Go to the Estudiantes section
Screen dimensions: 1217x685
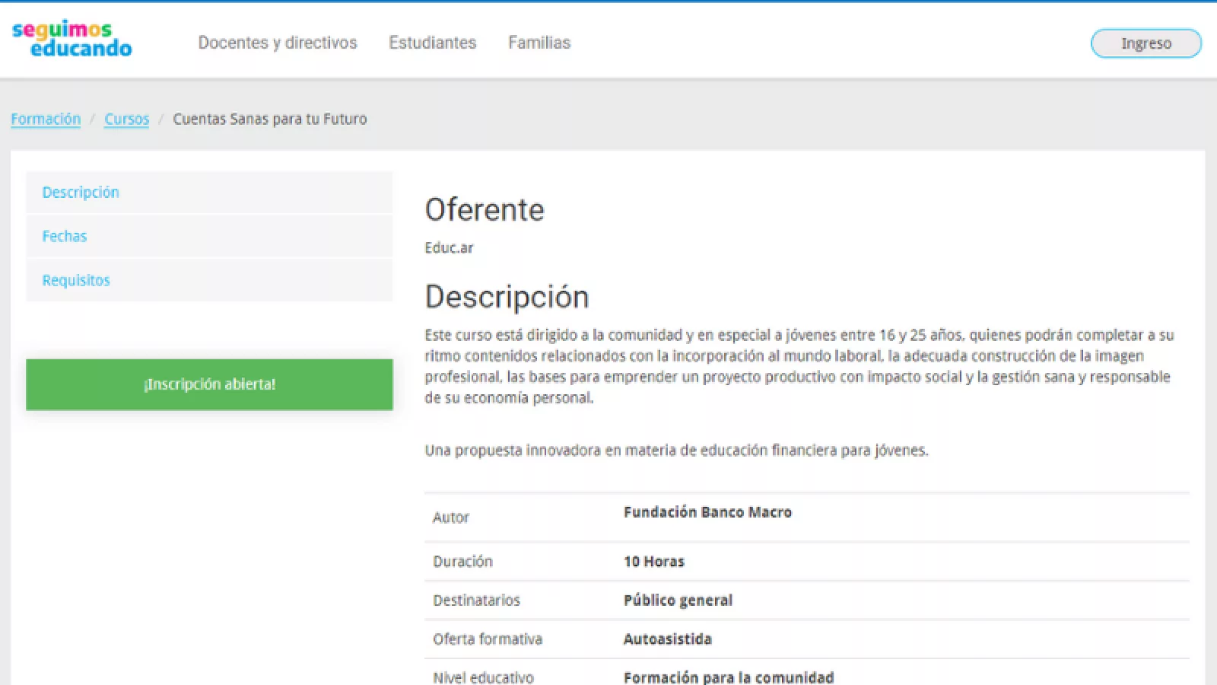[x=432, y=43]
